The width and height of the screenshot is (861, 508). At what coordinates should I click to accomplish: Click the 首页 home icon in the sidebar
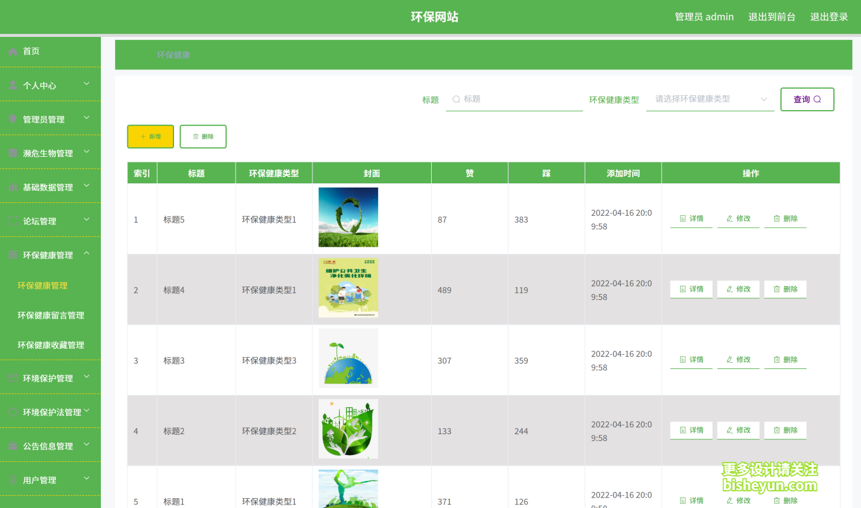pyautogui.click(x=12, y=52)
